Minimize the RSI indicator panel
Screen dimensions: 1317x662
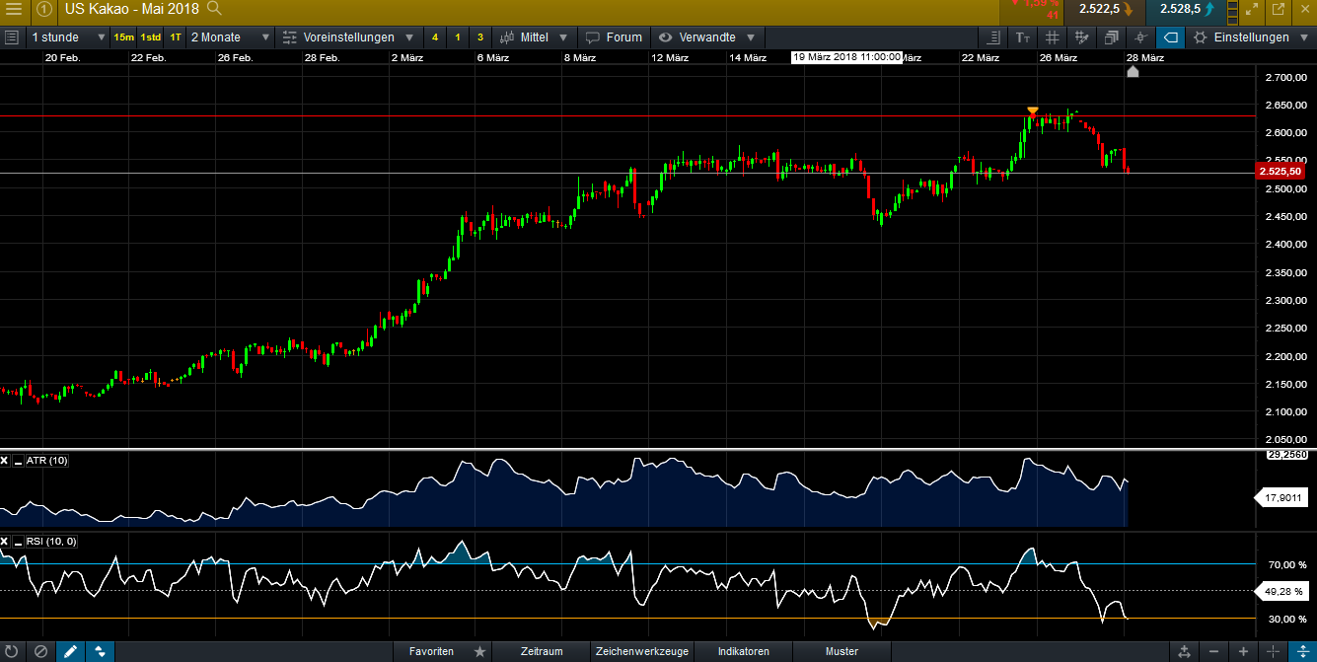17,542
